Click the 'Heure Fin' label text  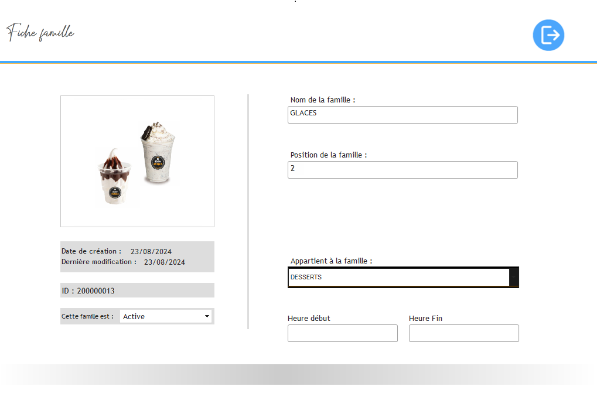click(x=425, y=319)
